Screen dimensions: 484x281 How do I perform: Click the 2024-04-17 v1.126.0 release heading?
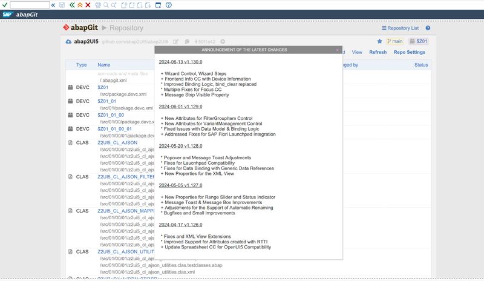click(180, 225)
